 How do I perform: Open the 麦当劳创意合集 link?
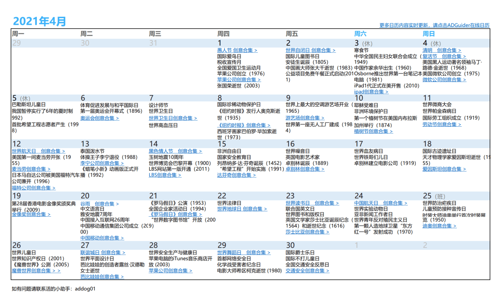coord(31,169)
